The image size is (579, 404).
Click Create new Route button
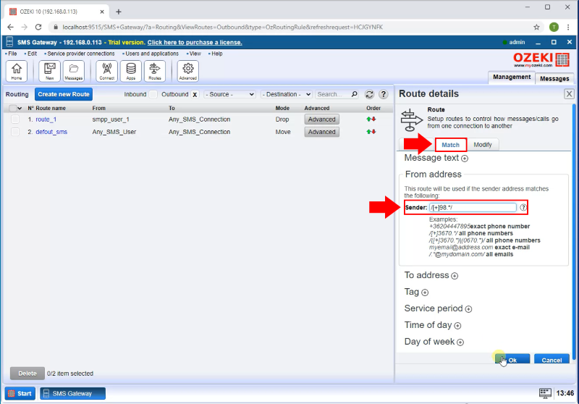tap(64, 94)
